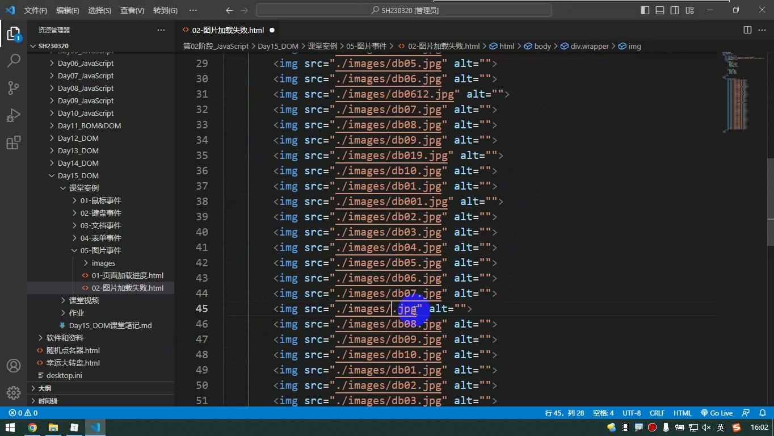
Task: Select the 02-图片加载失败.html editor tab
Action: (228, 30)
